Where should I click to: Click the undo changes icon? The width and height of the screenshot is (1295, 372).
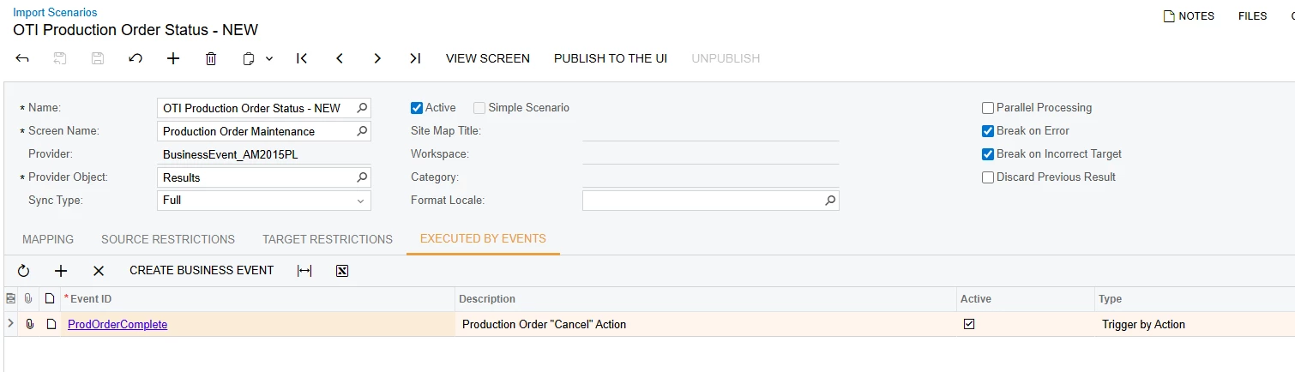(136, 58)
